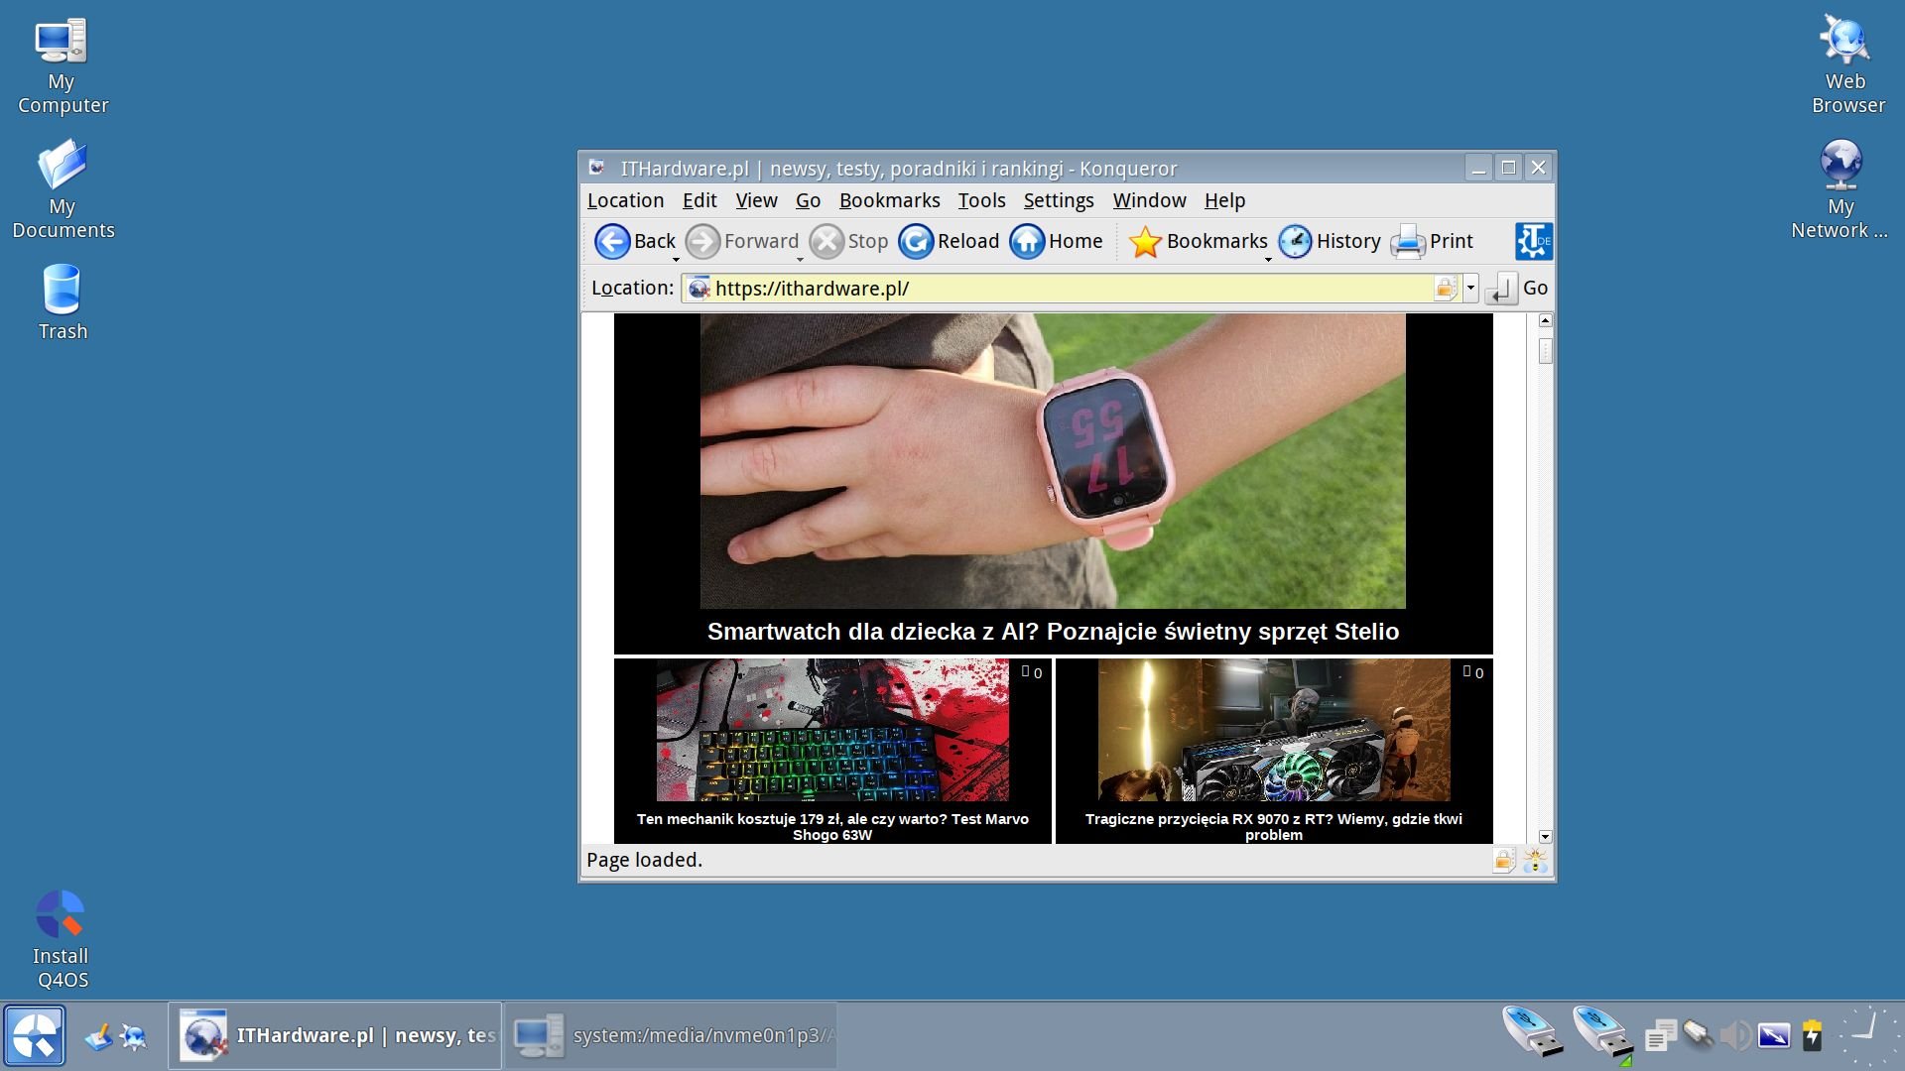This screenshot has height=1071, width=1905.
Task: Open the Bookmarks star toolbar button
Action: (1198, 241)
